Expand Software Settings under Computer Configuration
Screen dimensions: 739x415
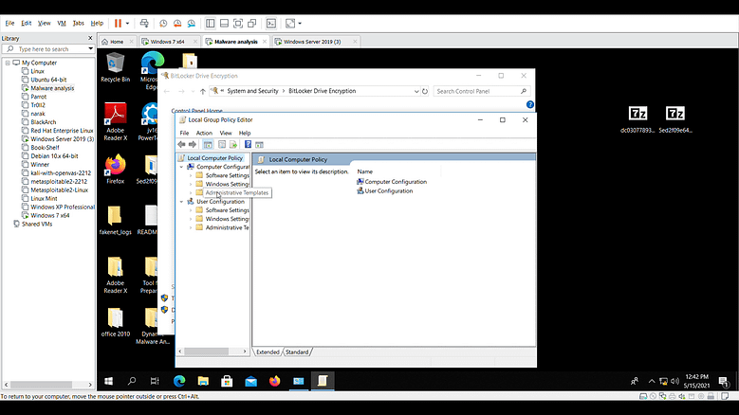(x=191, y=175)
